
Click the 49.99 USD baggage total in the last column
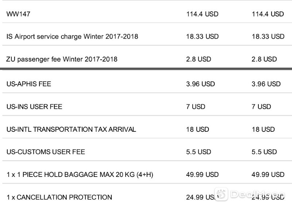coord(268,175)
